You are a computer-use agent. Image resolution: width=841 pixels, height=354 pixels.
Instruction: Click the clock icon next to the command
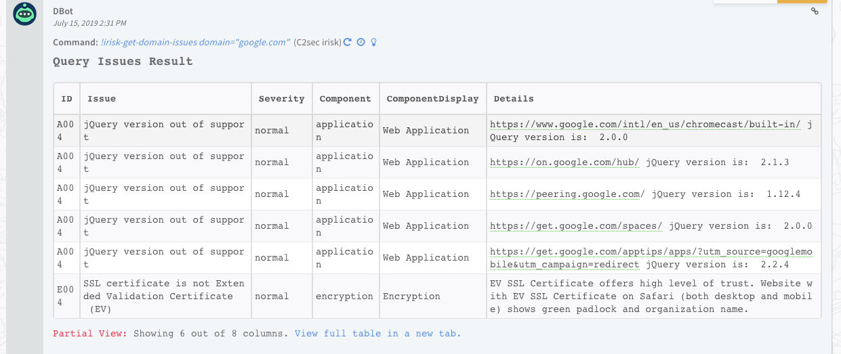pos(361,42)
